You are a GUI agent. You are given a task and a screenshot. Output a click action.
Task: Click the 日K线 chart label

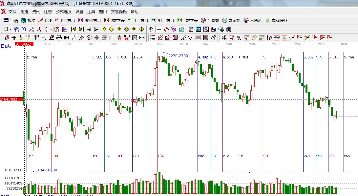pos(6,46)
